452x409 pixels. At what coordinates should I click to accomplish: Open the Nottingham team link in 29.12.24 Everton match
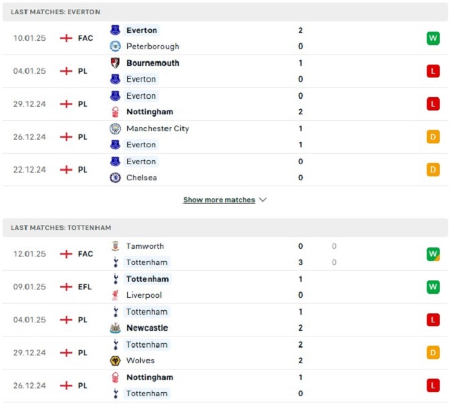pyautogui.click(x=150, y=112)
